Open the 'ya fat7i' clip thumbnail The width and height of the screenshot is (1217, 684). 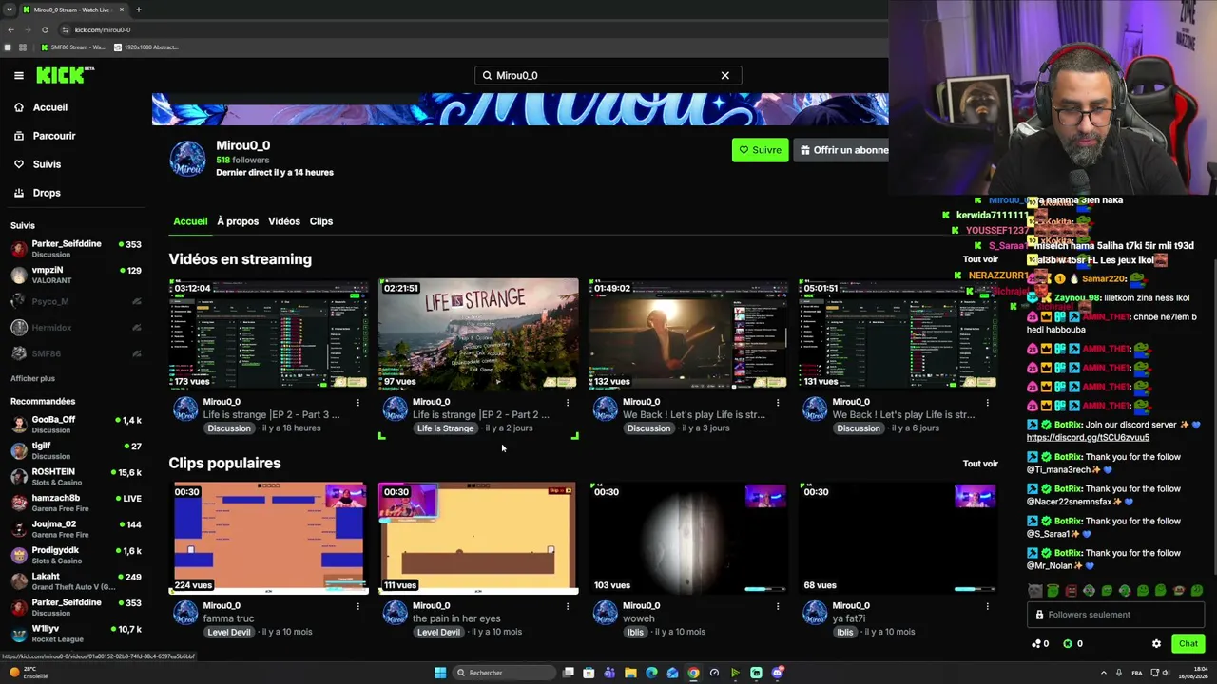coord(898,538)
